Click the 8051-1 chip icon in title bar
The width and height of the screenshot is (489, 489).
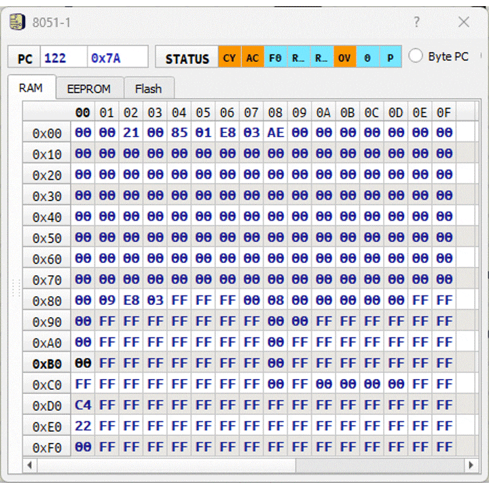point(17,22)
